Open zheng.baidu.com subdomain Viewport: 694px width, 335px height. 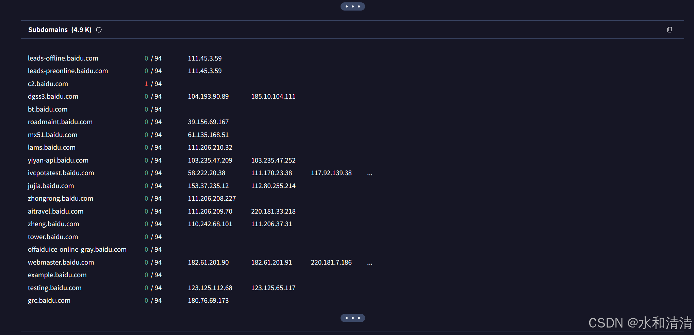tap(53, 224)
